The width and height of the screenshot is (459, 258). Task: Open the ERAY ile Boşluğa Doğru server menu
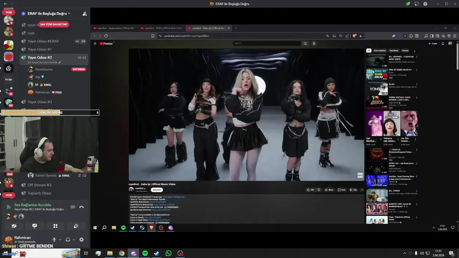tap(49, 14)
